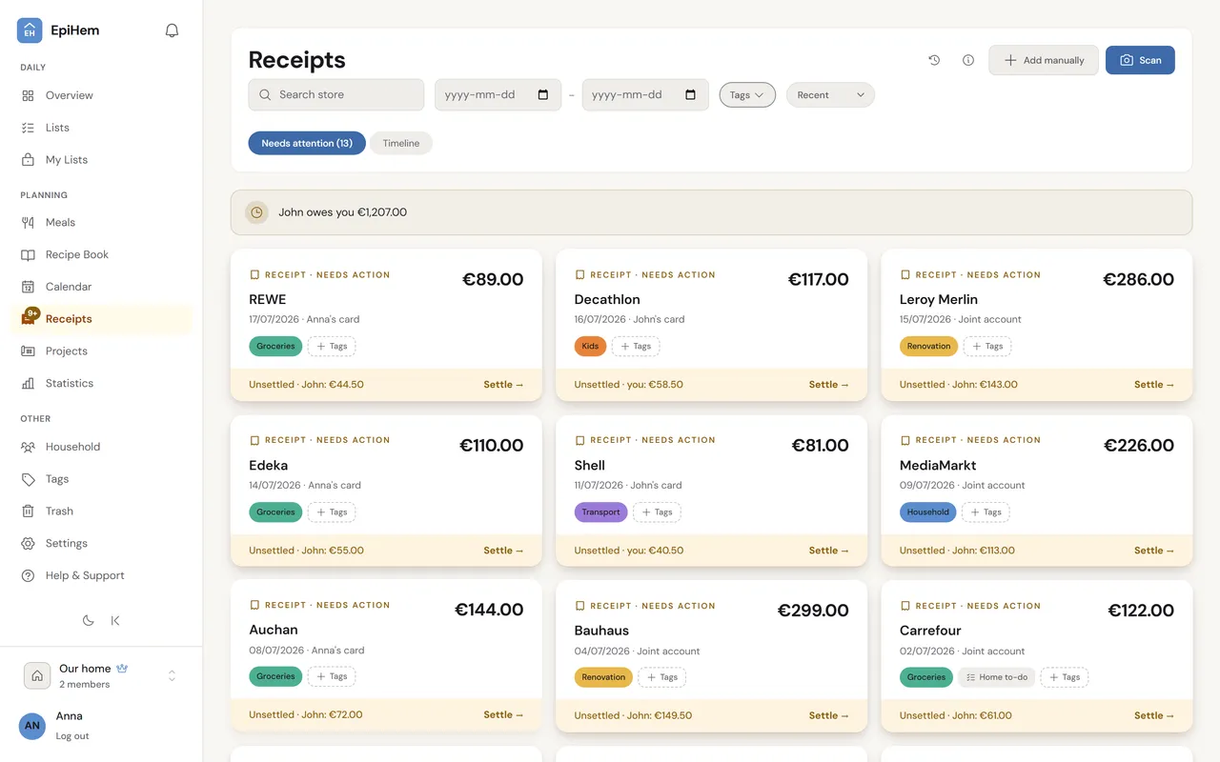This screenshot has height=762, width=1220.
Task: Open Settings in sidebar
Action: point(101,543)
